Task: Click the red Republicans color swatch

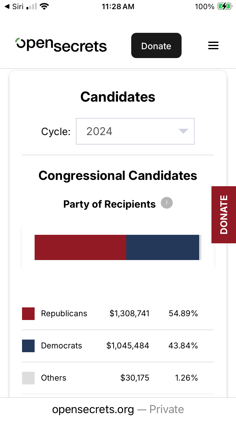Action: [x=28, y=314]
